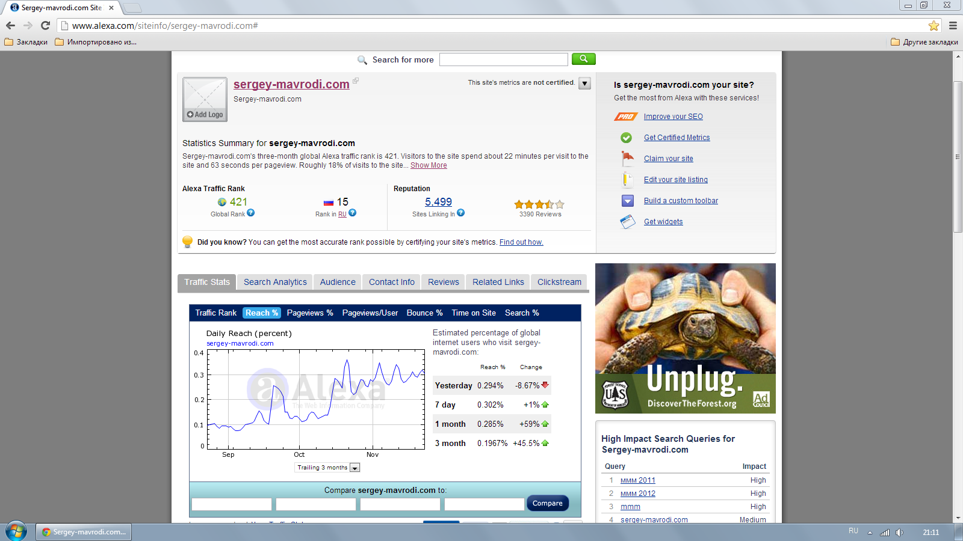Click the Get widgets icon
The height and width of the screenshot is (541, 963).
coord(628,222)
